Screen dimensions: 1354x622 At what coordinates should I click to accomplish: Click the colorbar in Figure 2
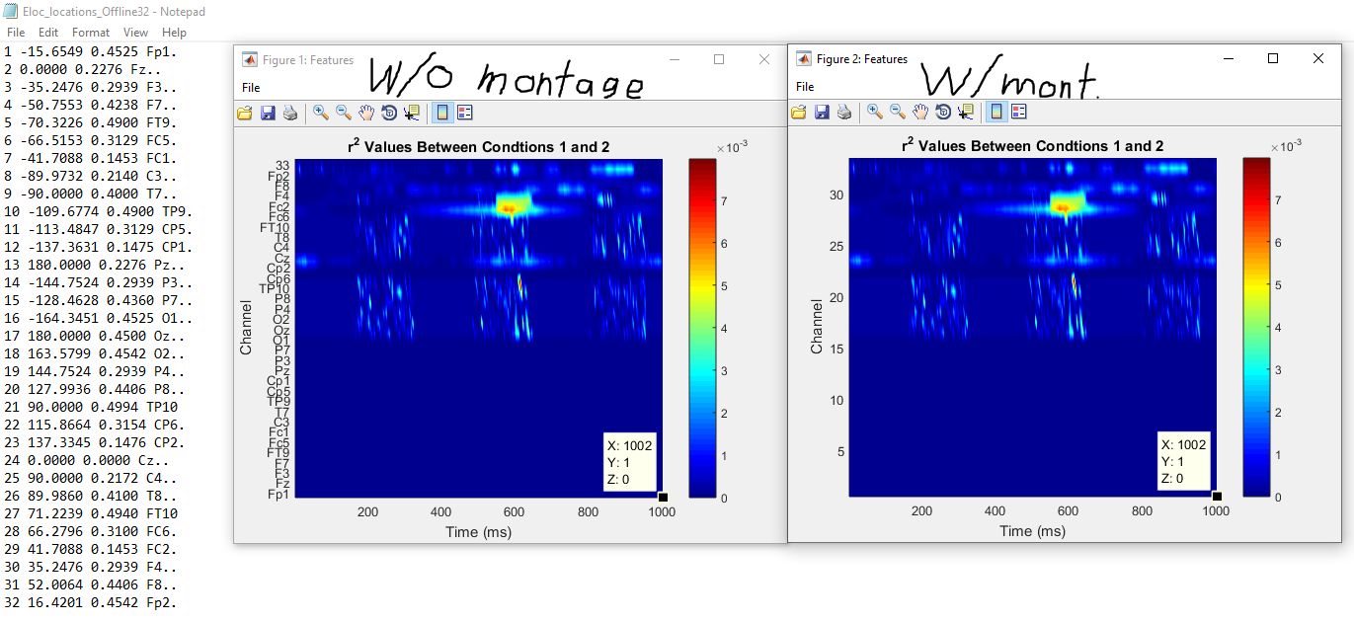[x=1255, y=327]
